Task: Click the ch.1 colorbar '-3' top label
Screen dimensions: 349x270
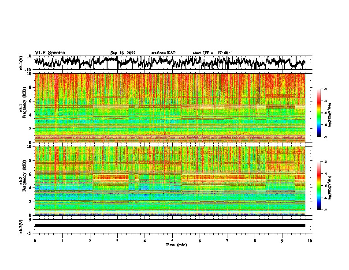Action: (325, 89)
